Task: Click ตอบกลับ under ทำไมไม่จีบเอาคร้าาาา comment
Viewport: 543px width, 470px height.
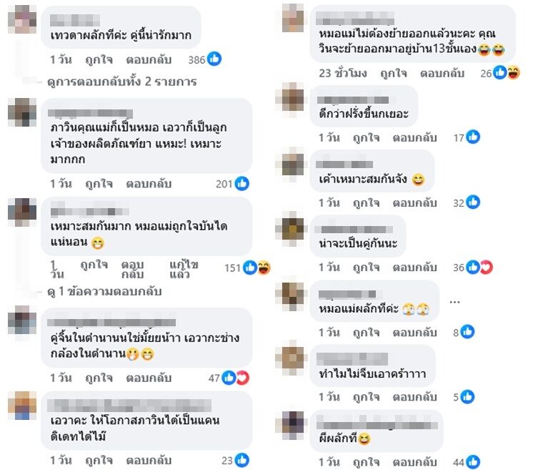Action: (414, 397)
